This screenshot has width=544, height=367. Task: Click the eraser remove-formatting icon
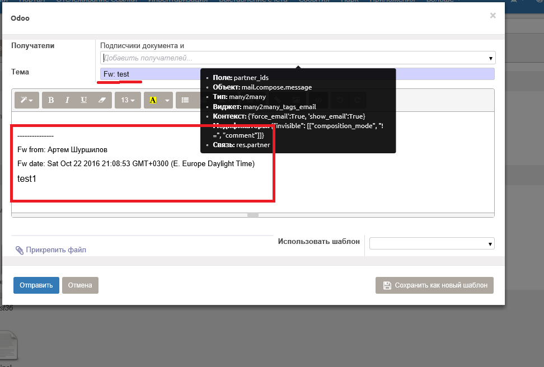coord(102,100)
